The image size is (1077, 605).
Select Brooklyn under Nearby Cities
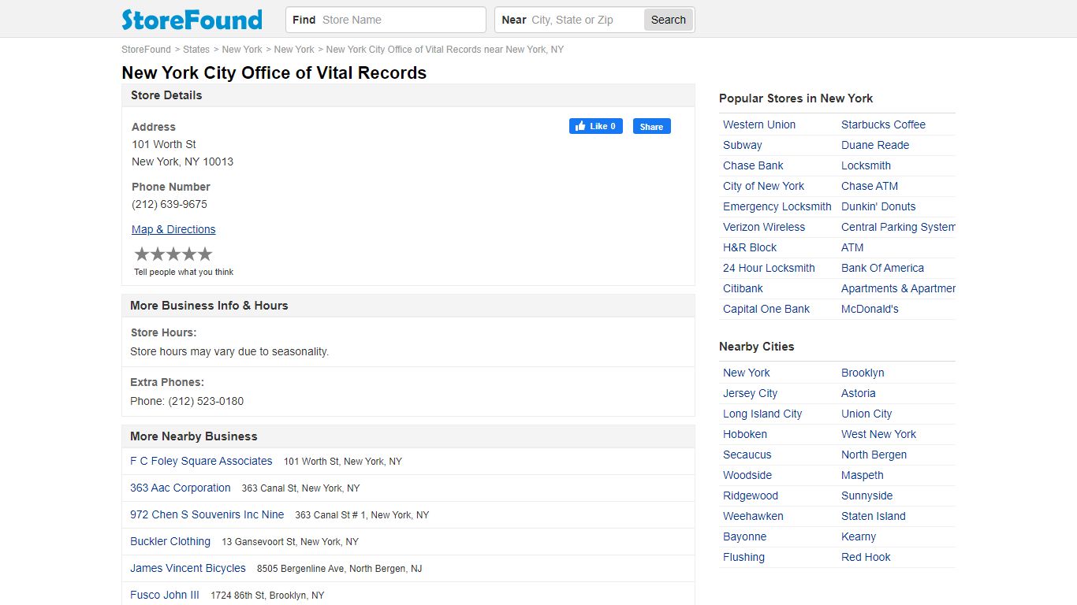click(863, 373)
